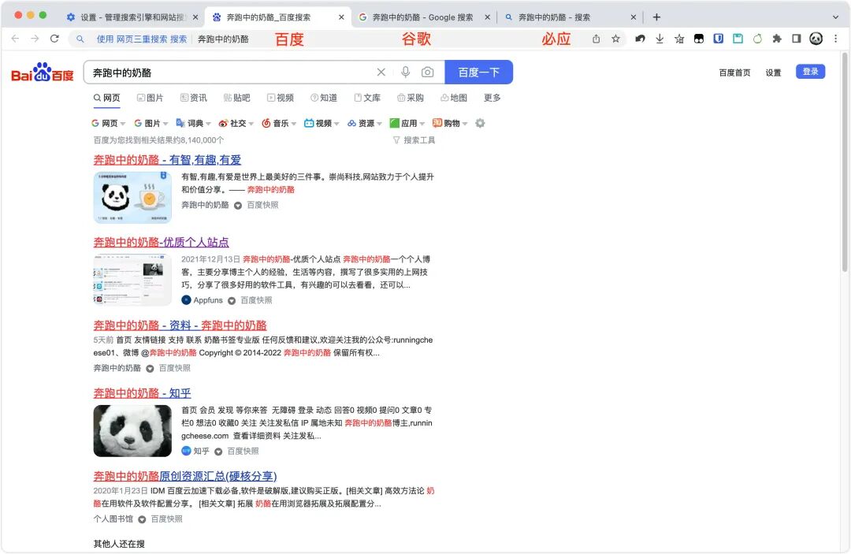Click the star-with-lines bookmark extension icon
The width and height of the screenshot is (851, 554).
(679, 39)
